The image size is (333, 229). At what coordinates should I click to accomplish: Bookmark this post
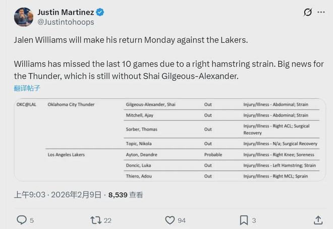pos(244,220)
